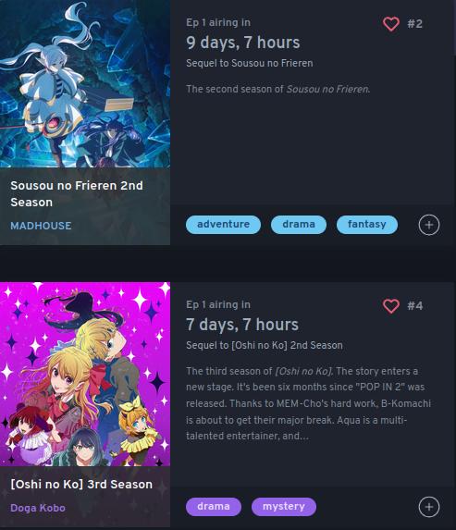
Task: Click the Oshi no Ko cover image
Action: (85, 375)
